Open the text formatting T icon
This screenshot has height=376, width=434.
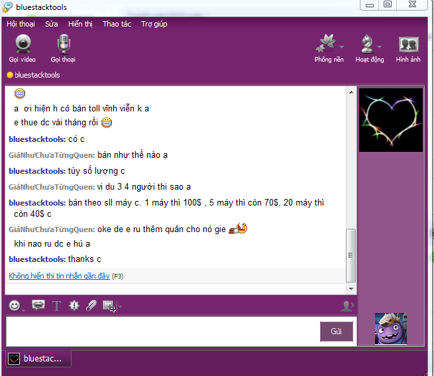click(x=57, y=306)
